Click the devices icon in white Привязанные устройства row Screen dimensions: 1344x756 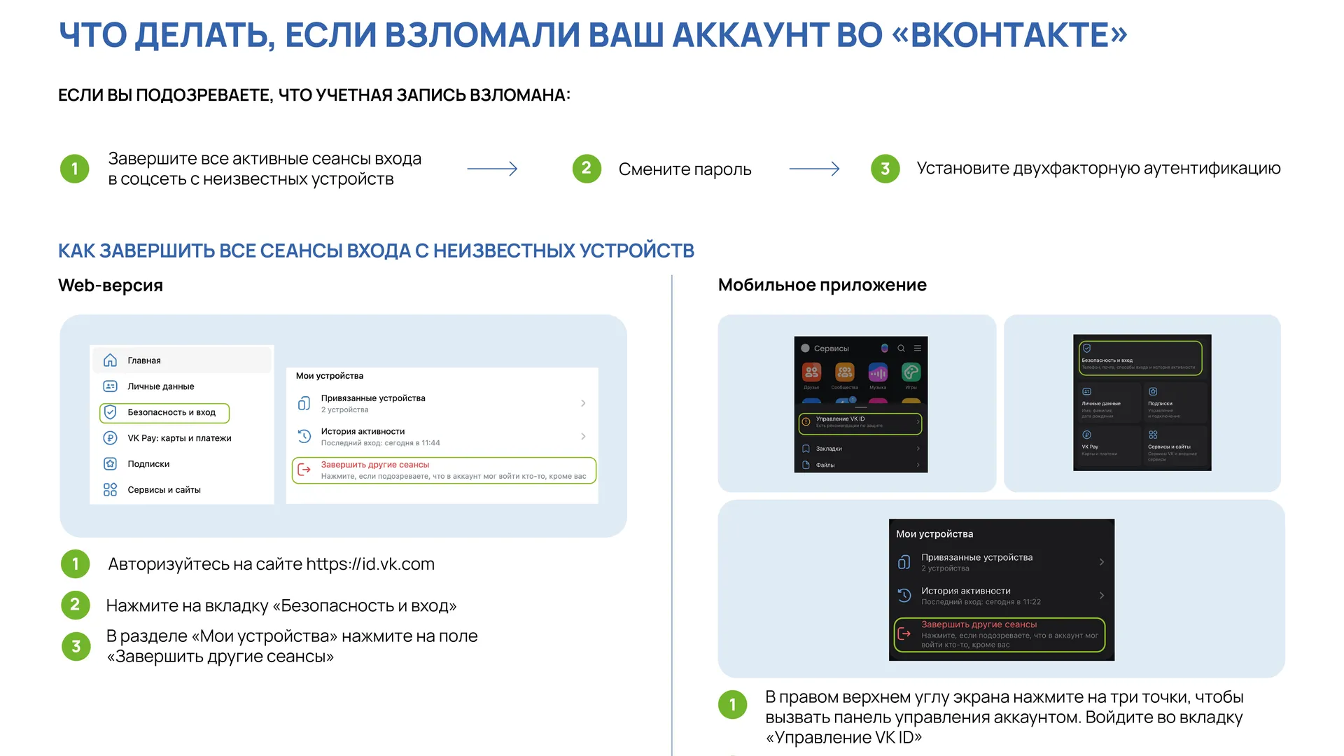304,403
